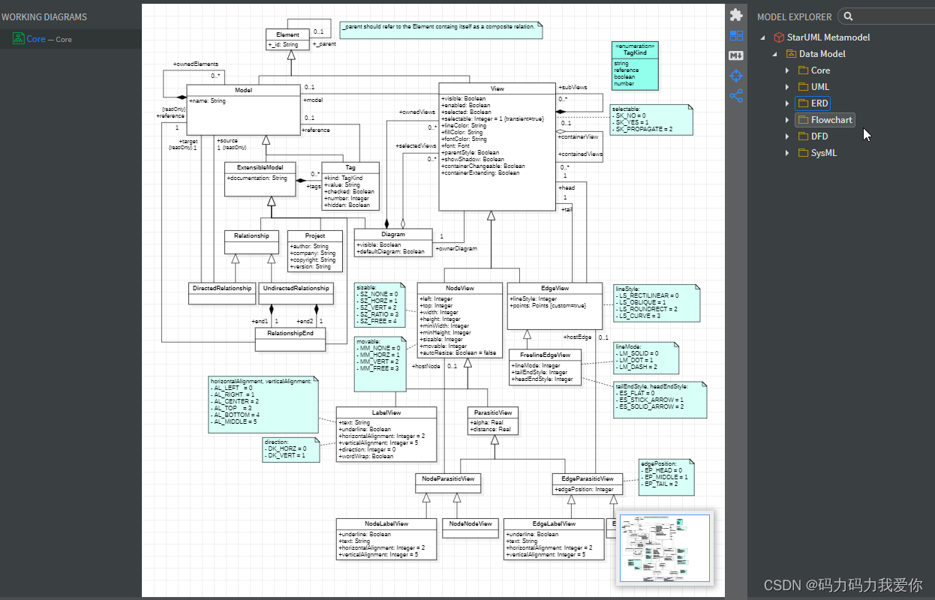Expand the Core package arrow

point(787,70)
